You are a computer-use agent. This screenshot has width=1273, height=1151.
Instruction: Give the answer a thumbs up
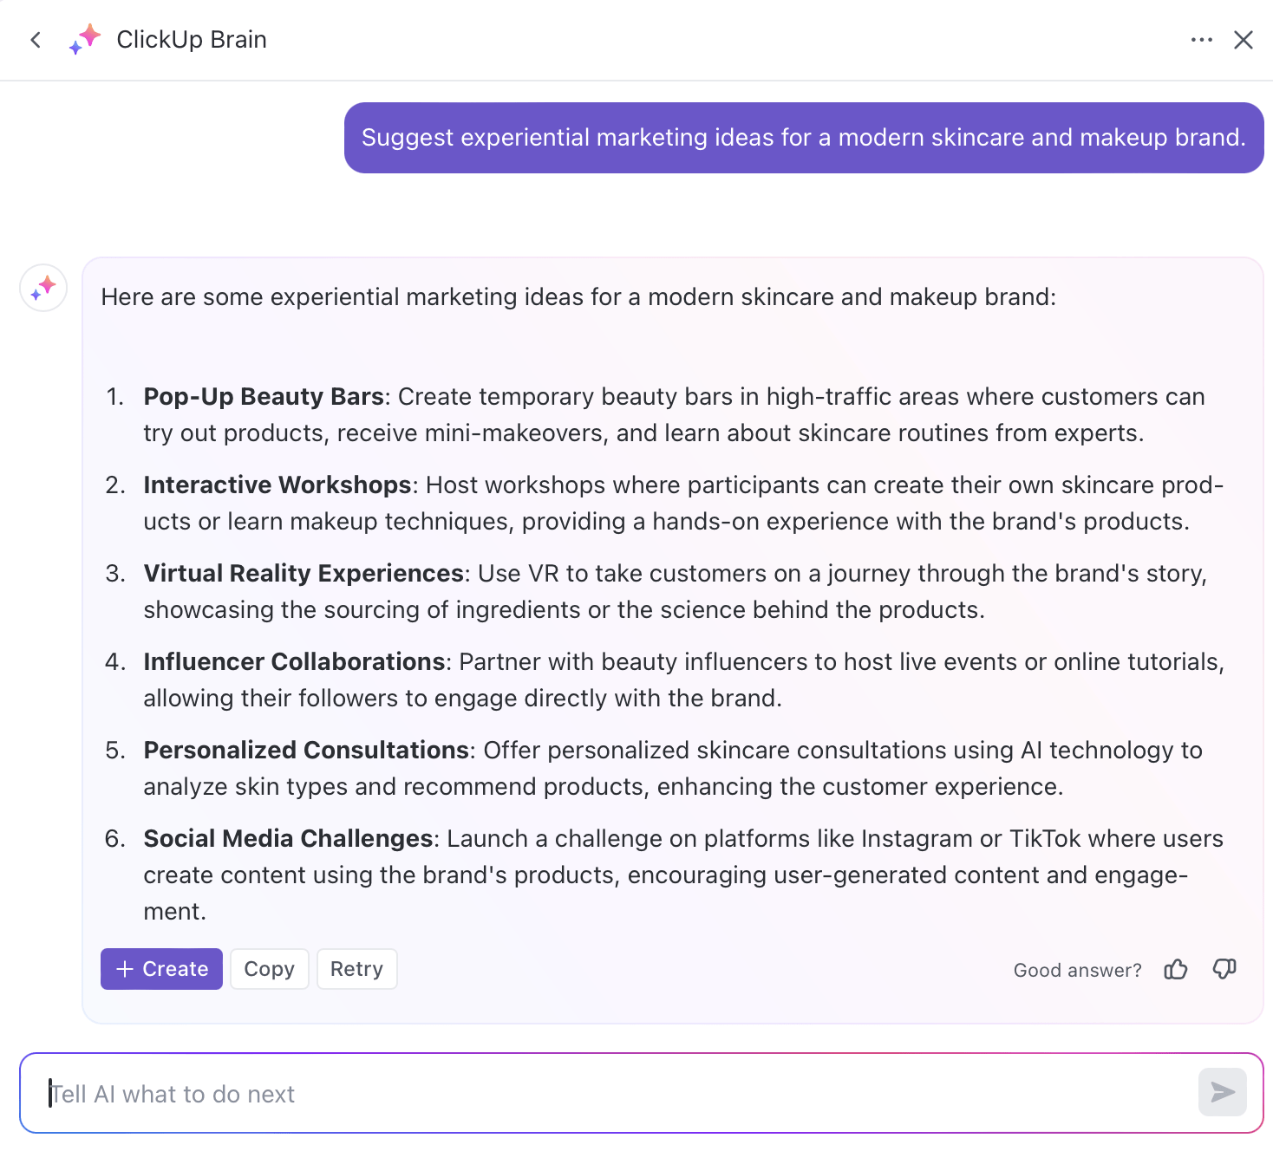[1176, 969]
